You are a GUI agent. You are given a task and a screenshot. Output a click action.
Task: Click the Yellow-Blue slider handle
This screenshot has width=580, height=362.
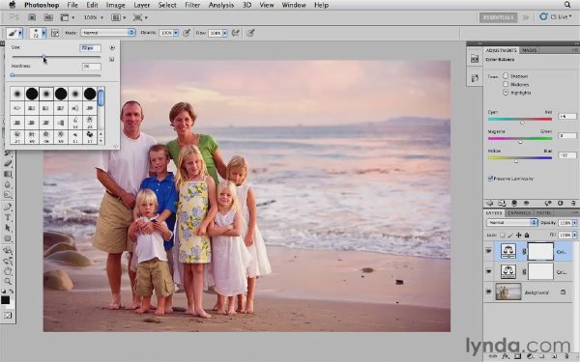(x=516, y=161)
